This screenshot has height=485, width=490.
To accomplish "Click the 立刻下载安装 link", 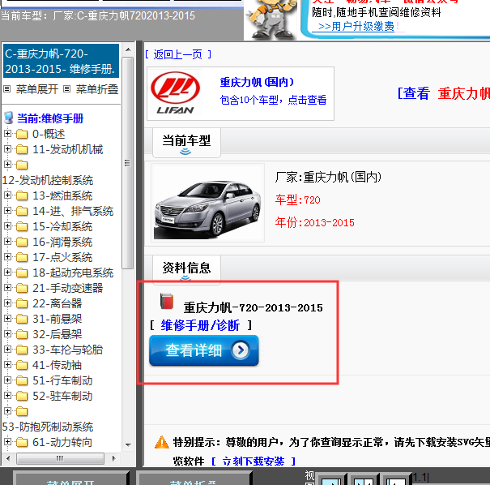I will 254,461.
